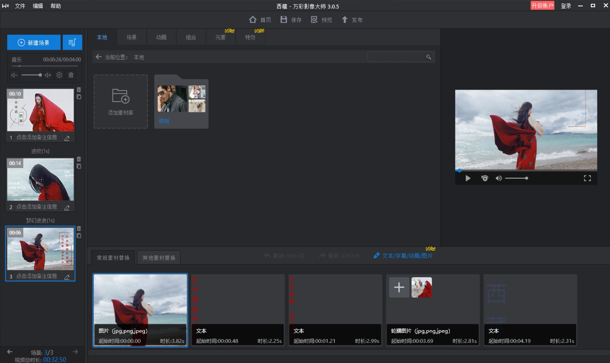Publish the video with 发布
Screen dimensions: 610x363
coord(352,20)
